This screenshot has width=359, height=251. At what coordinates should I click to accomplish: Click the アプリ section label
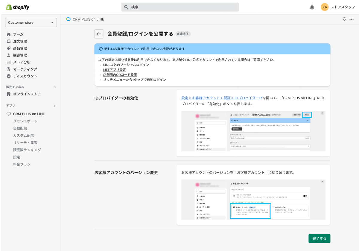tap(10, 106)
